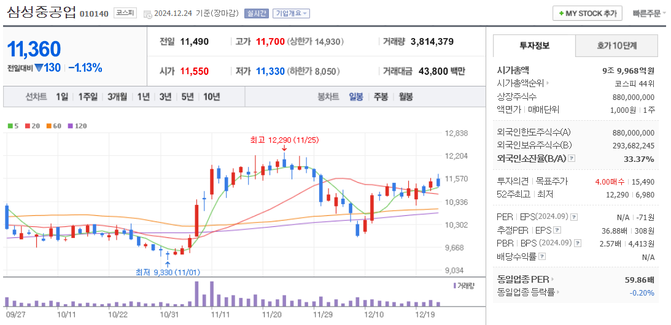This screenshot has height=325, width=671.
Task: Click the 외국인보유주식수 value 293,682,245
Action: pyautogui.click(x=634, y=145)
